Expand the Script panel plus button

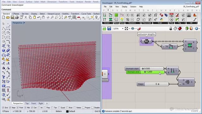(168, 23)
